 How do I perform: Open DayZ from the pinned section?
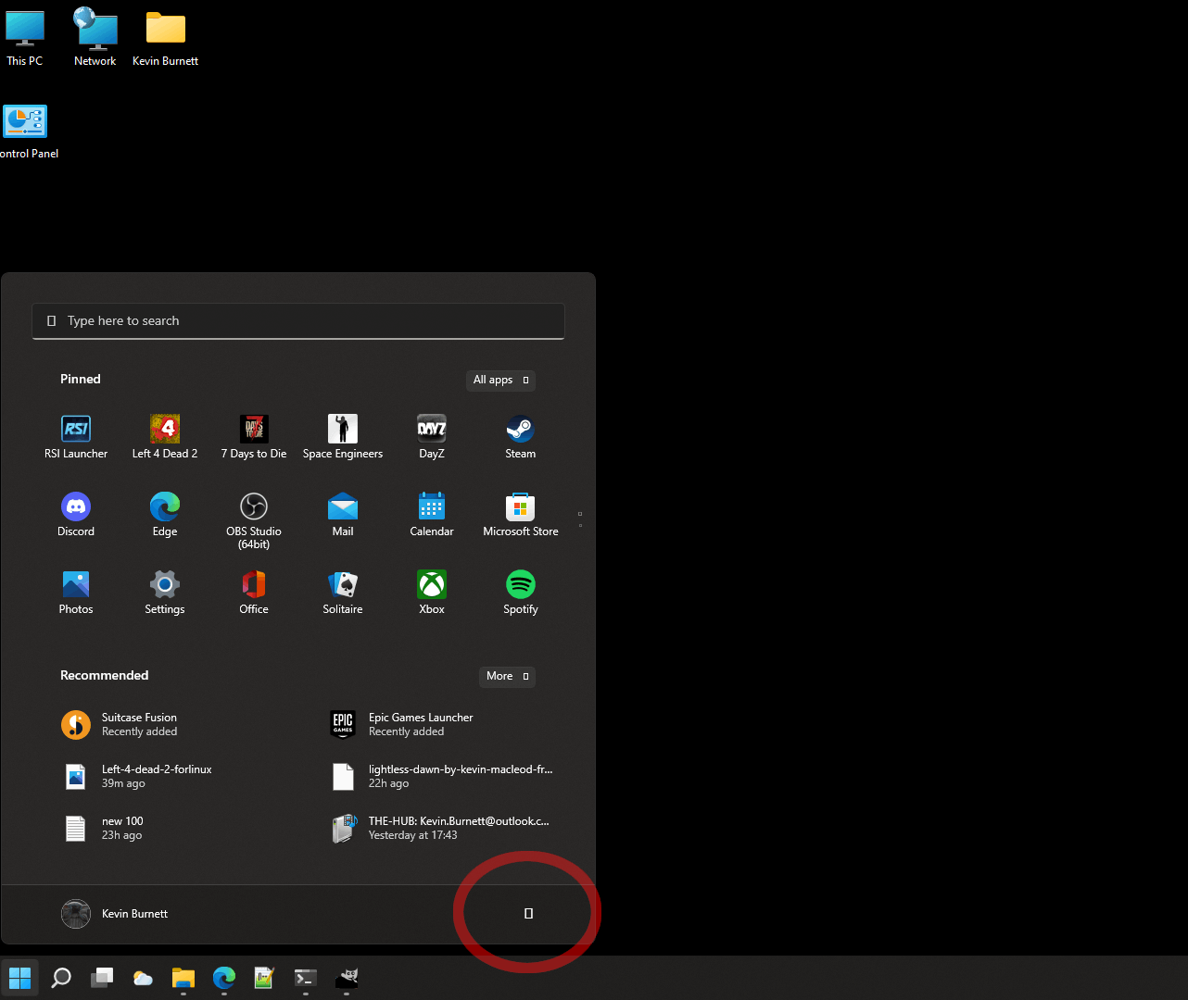pyautogui.click(x=431, y=429)
